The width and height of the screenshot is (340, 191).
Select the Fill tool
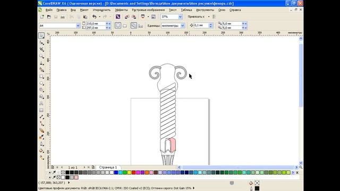41,151
